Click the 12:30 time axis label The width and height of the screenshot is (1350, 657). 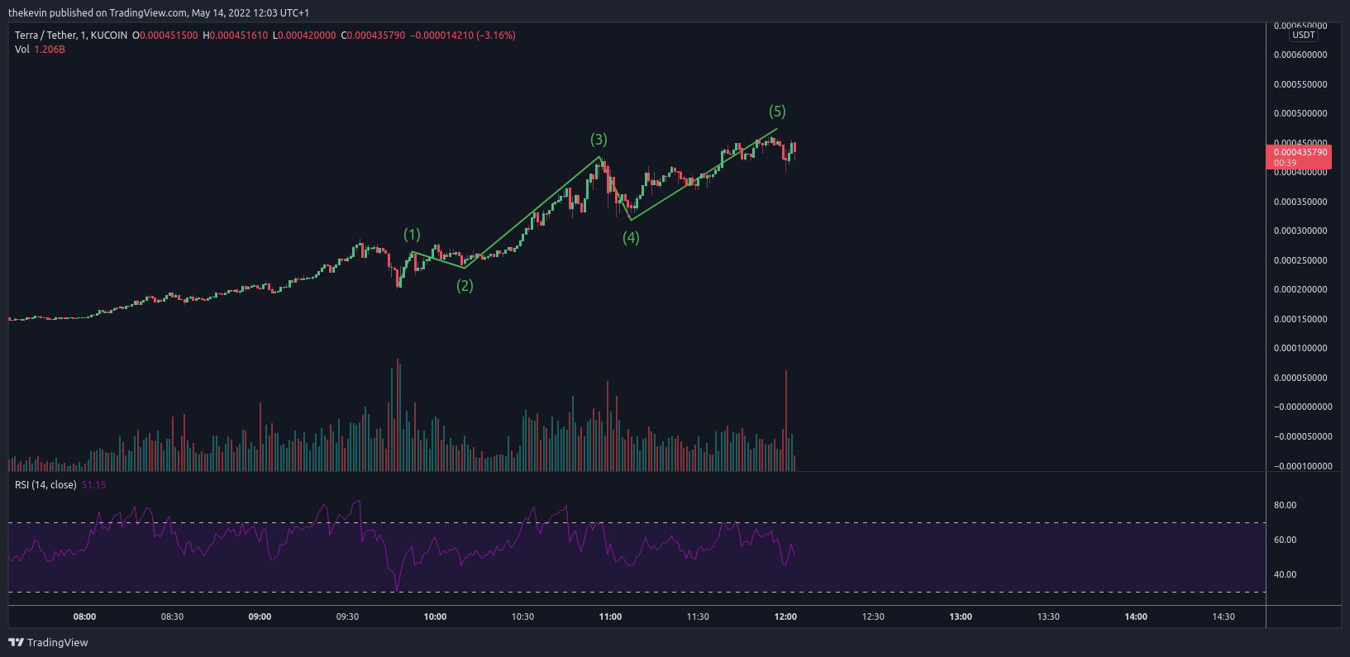[873, 617]
